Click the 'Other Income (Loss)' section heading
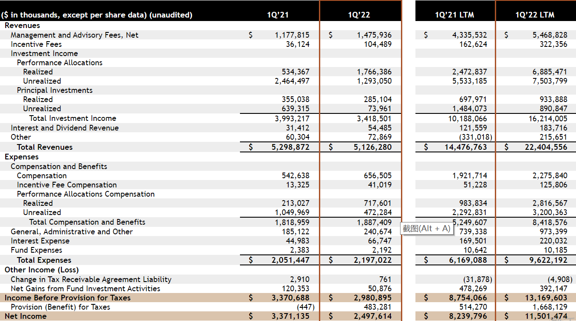This screenshot has height=321, width=576. pyautogui.click(x=42, y=270)
